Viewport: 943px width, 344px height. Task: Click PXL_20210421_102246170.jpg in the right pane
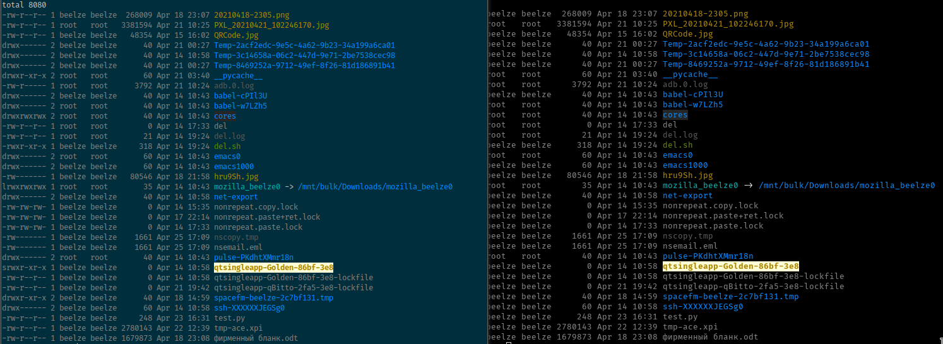click(x=728, y=23)
